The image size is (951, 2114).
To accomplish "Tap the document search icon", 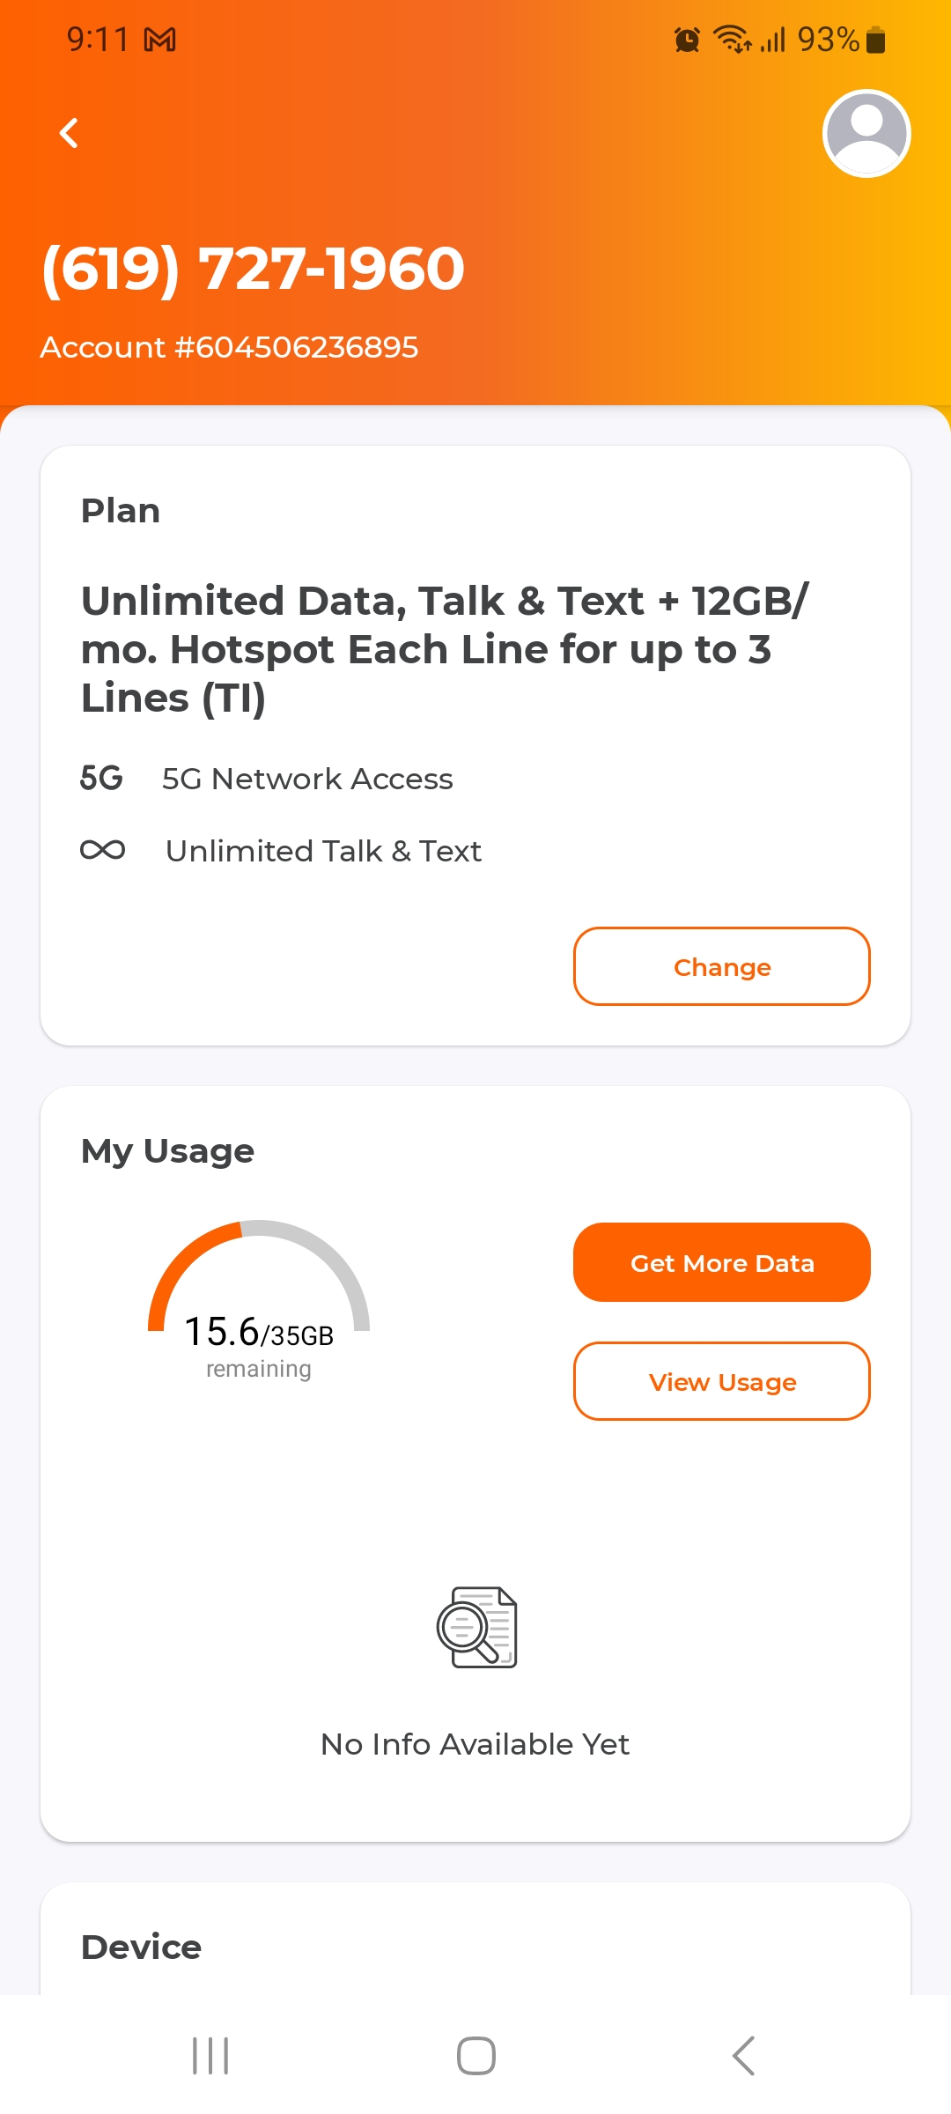I will 476,1627.
